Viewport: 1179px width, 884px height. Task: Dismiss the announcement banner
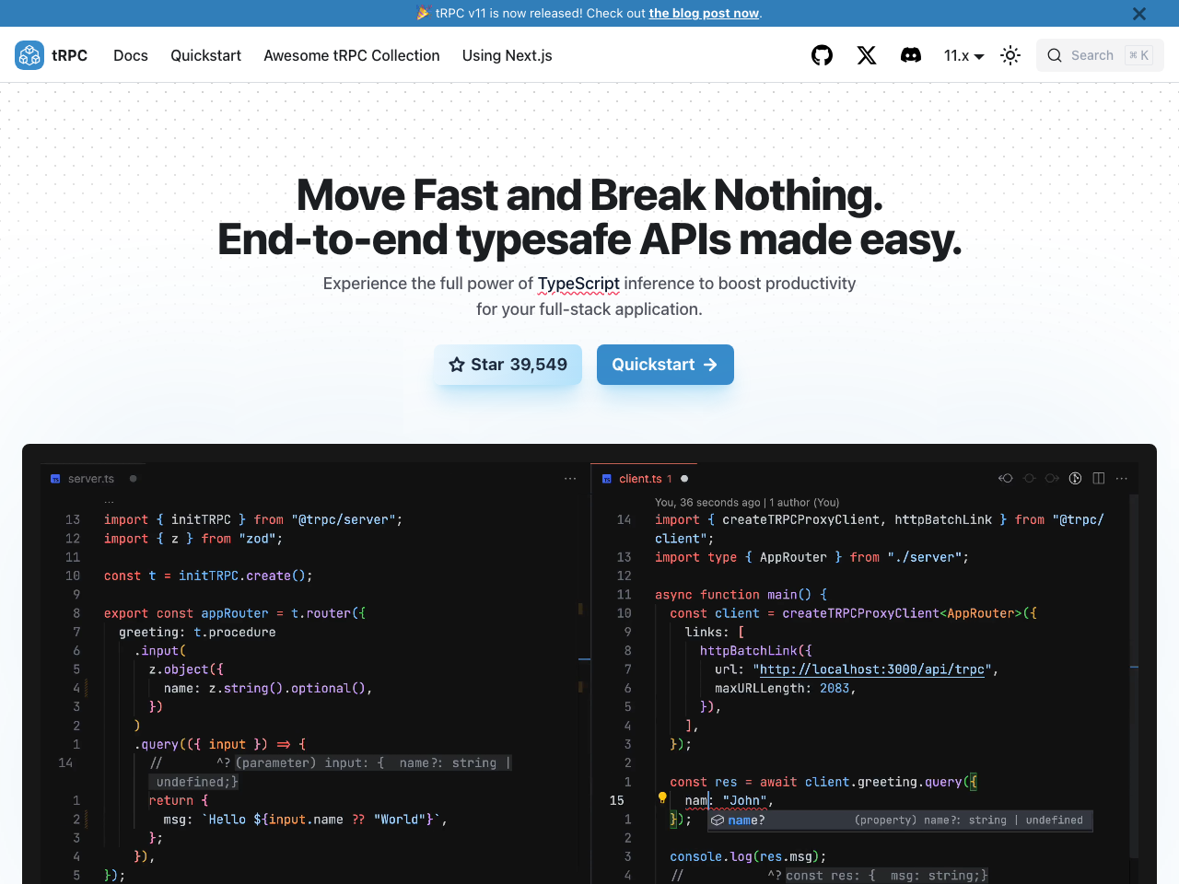(1139, 14)
